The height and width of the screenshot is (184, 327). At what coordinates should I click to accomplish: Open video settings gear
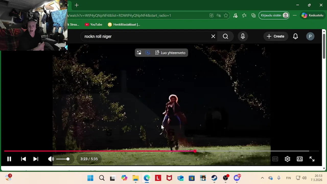pos(287,159)
